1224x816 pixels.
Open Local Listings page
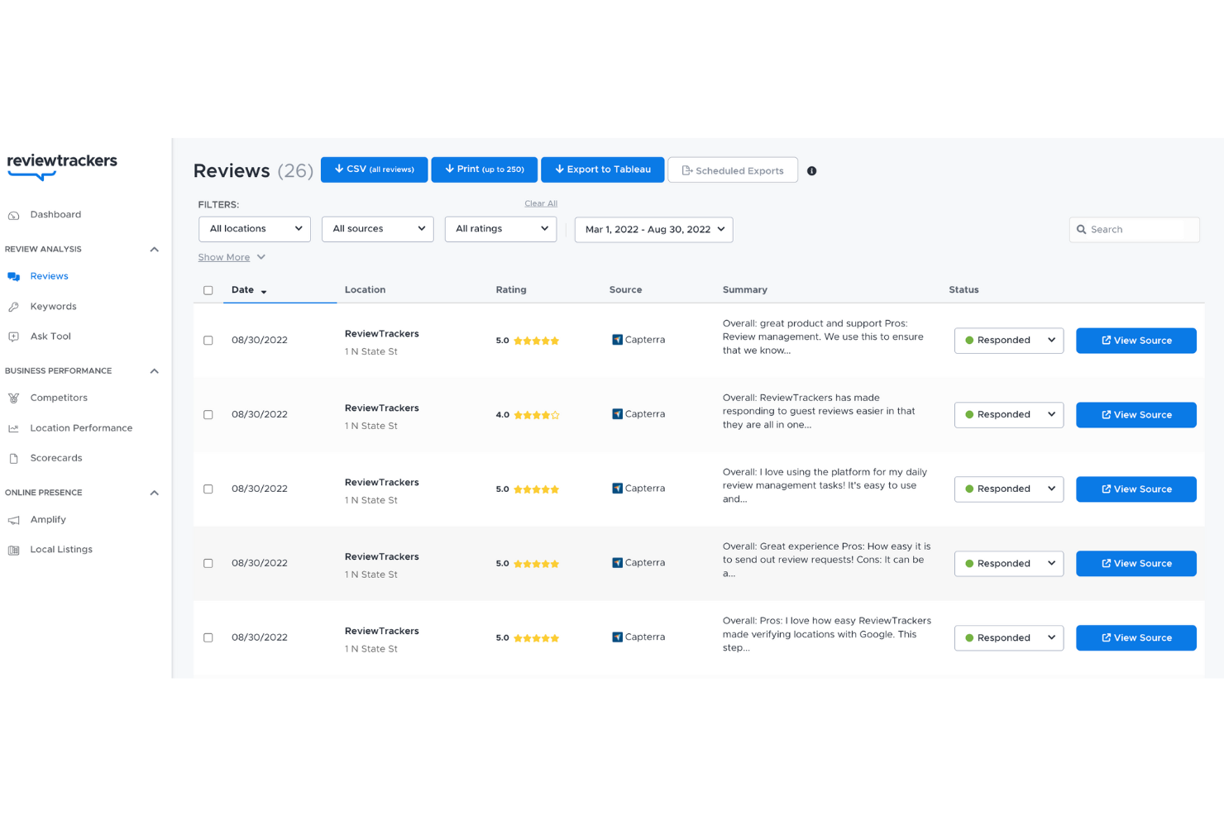[x=61, y=550]
